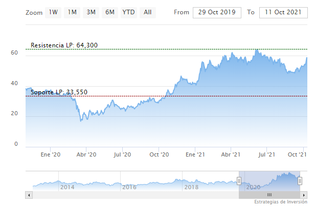315x208 pixels.
Task: Click the From date field
Action: tap(217, 12)
